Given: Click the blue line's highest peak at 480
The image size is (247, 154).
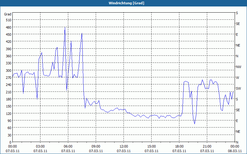Looking at the screenshot, I should point(65,27).
